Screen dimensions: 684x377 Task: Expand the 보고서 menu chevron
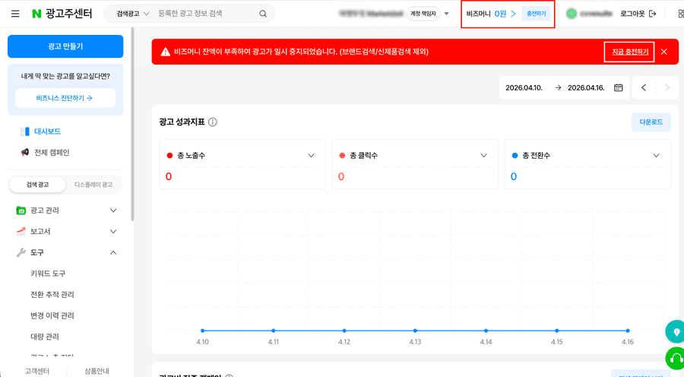(x=113, y=231)
